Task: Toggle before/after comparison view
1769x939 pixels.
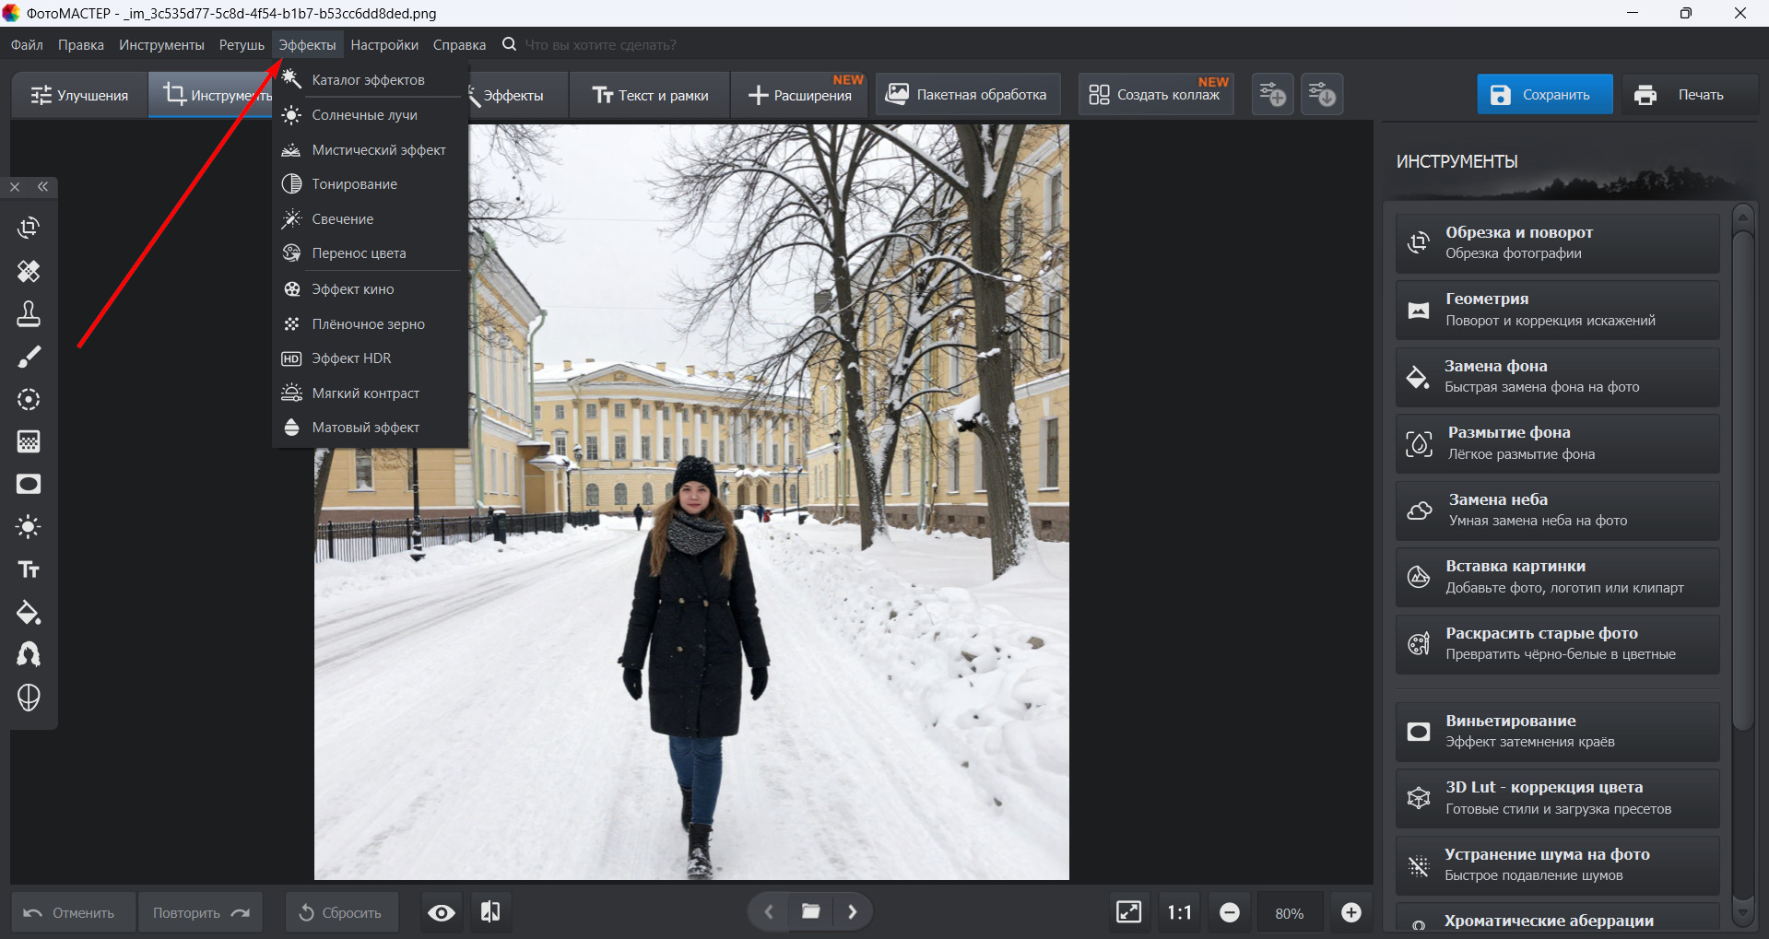Action: click(x=490, y=912)
